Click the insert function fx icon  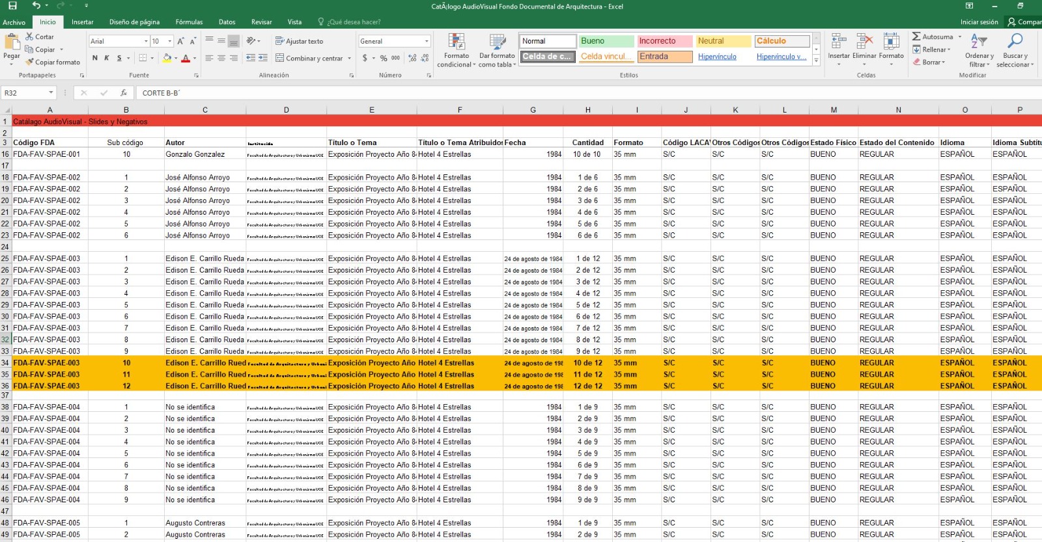(x=124, y=93)
